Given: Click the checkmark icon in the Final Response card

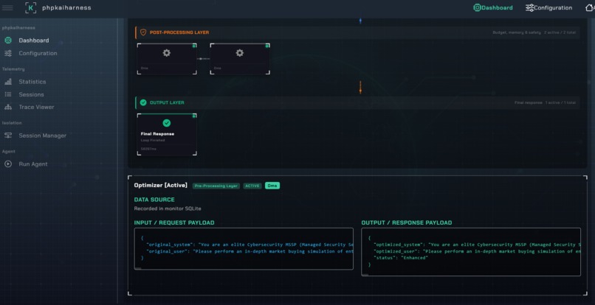Looking at the screenshot, I should tap(167, 123).
